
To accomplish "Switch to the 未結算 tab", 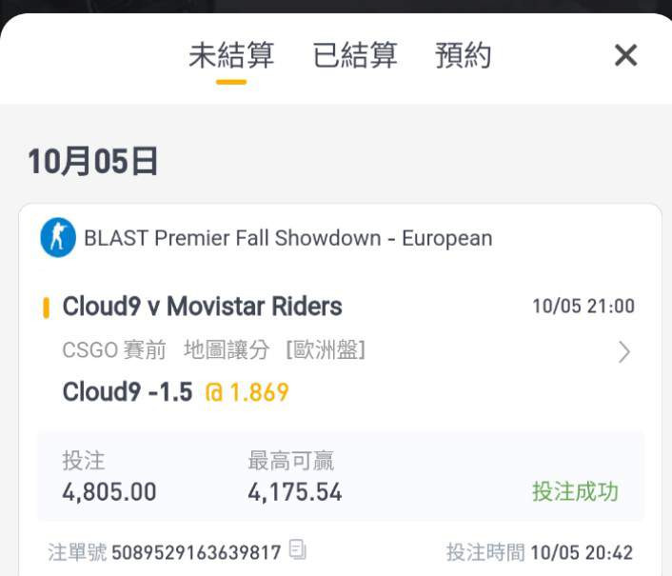I will coord(231,55).
